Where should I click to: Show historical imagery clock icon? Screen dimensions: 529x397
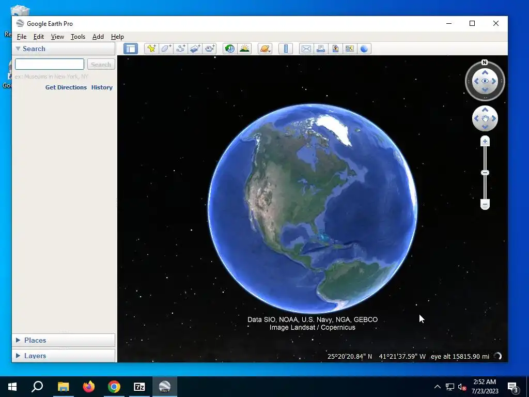click(230, 49)
